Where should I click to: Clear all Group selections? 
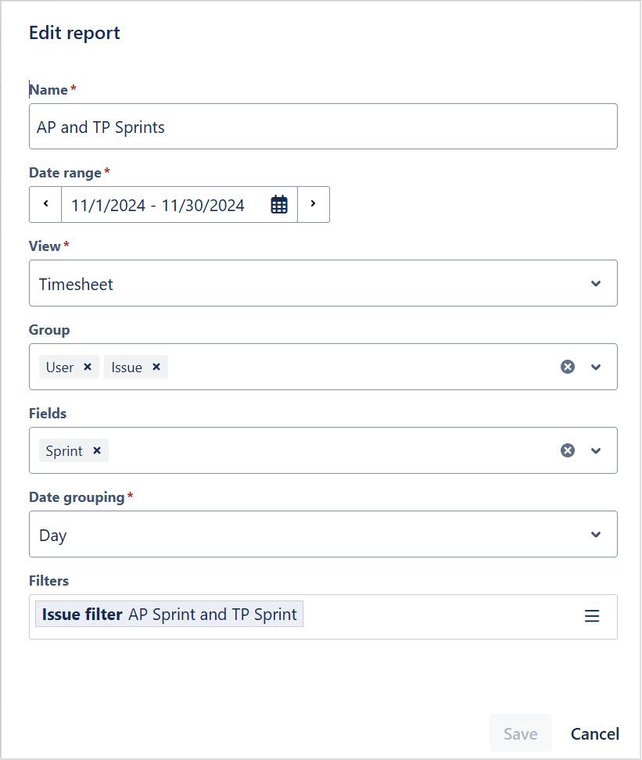point(568,367)
